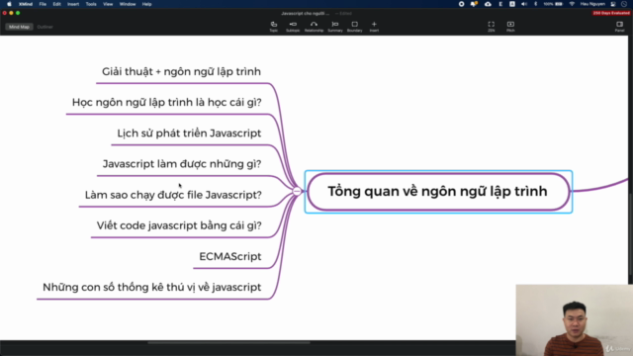Open the Apple menu
This screenshot has height=356, width=633.
[9, 4]
